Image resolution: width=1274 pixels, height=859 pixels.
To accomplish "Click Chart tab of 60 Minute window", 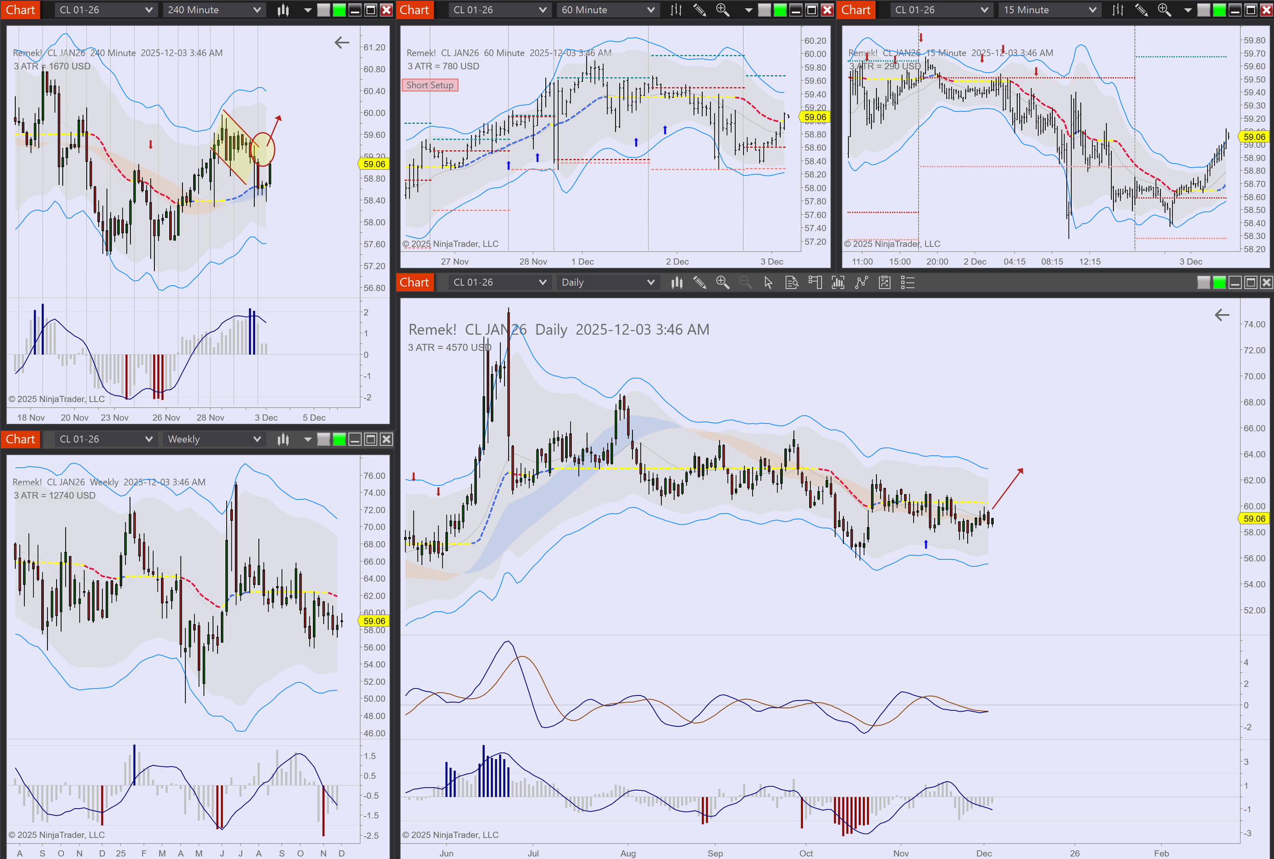I will click(x=414, y=10).
